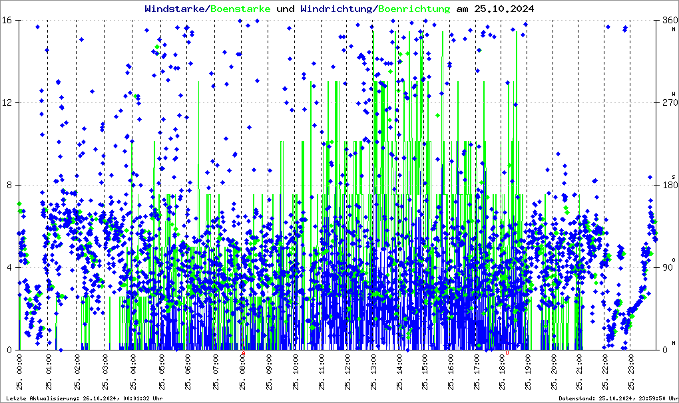Click the '25. 17:00' time axis label
The image size is (679, 403).
477,372
